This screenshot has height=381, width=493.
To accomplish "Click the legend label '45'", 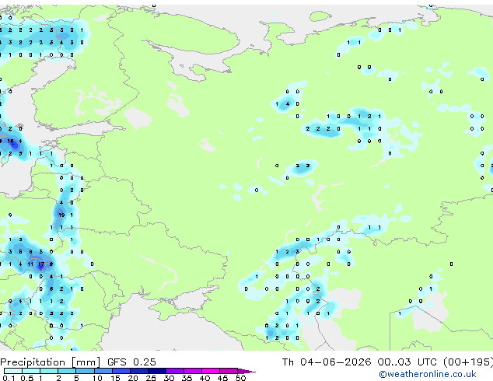I will pos(222,378).
